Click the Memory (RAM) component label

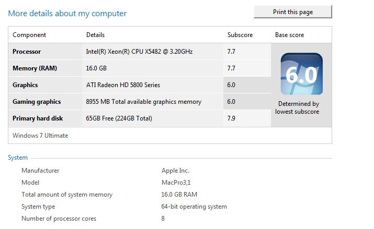coord(35,68)
